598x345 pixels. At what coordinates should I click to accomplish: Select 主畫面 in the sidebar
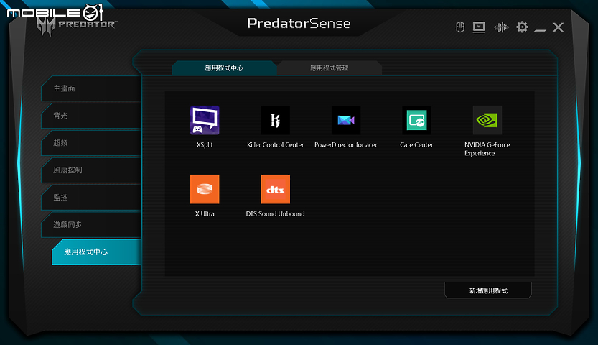[x=92, y=88]
